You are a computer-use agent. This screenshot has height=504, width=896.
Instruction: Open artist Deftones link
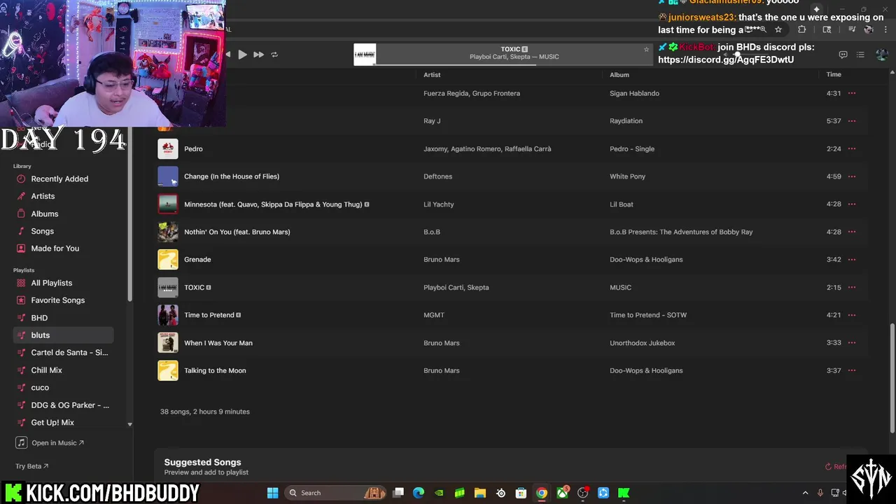pyautogui.click(x=437, y=176)
